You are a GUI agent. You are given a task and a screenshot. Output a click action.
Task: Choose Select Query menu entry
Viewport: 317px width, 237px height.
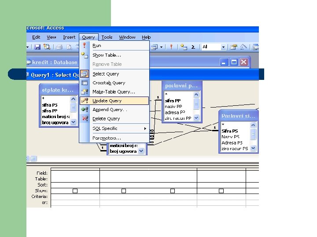(x=114, y=74)
